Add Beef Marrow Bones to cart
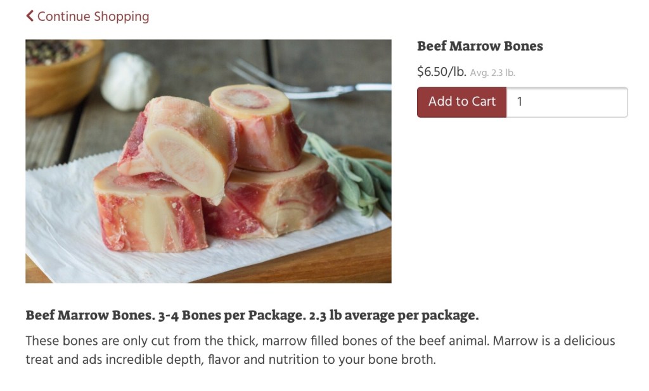Screen dimensions: 649x391 pos(461,102)
